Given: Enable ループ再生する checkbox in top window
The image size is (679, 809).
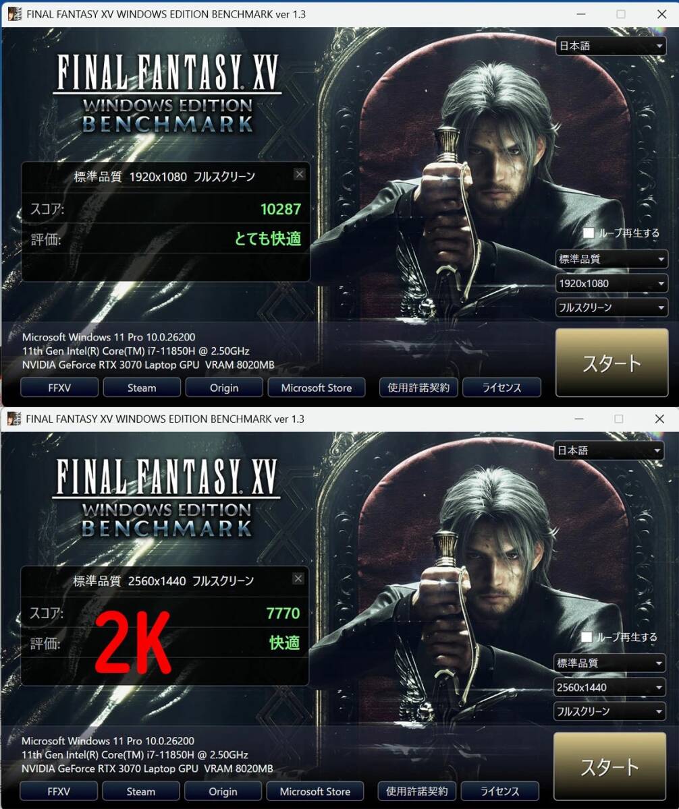Looking at the screenshot, I should tap(589, 233).
